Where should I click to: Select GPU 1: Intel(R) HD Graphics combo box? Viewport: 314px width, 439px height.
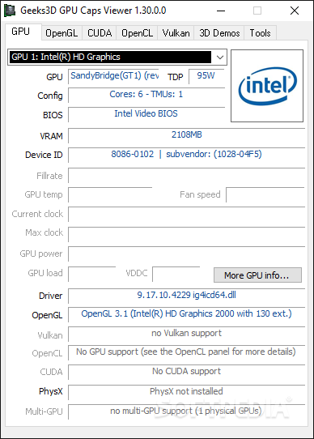117,58
